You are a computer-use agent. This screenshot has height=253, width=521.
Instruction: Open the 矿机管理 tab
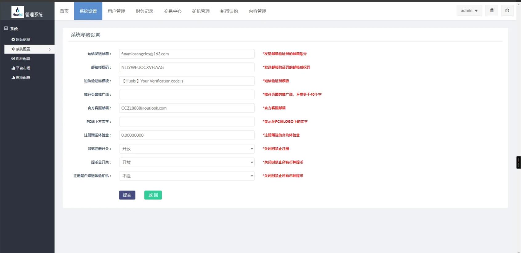[x=201, y=11]
